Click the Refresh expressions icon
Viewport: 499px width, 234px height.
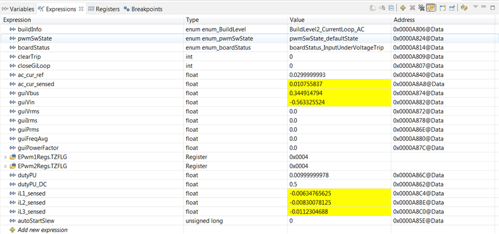[x=464, y=9]
